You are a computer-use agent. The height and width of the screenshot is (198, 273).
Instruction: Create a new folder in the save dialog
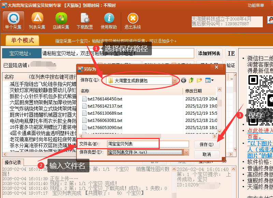point(199,81)
